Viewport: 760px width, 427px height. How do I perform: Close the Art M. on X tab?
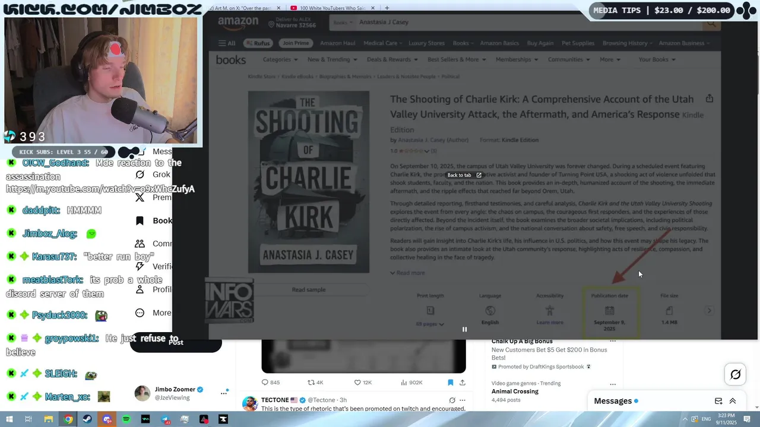[278, 8]
